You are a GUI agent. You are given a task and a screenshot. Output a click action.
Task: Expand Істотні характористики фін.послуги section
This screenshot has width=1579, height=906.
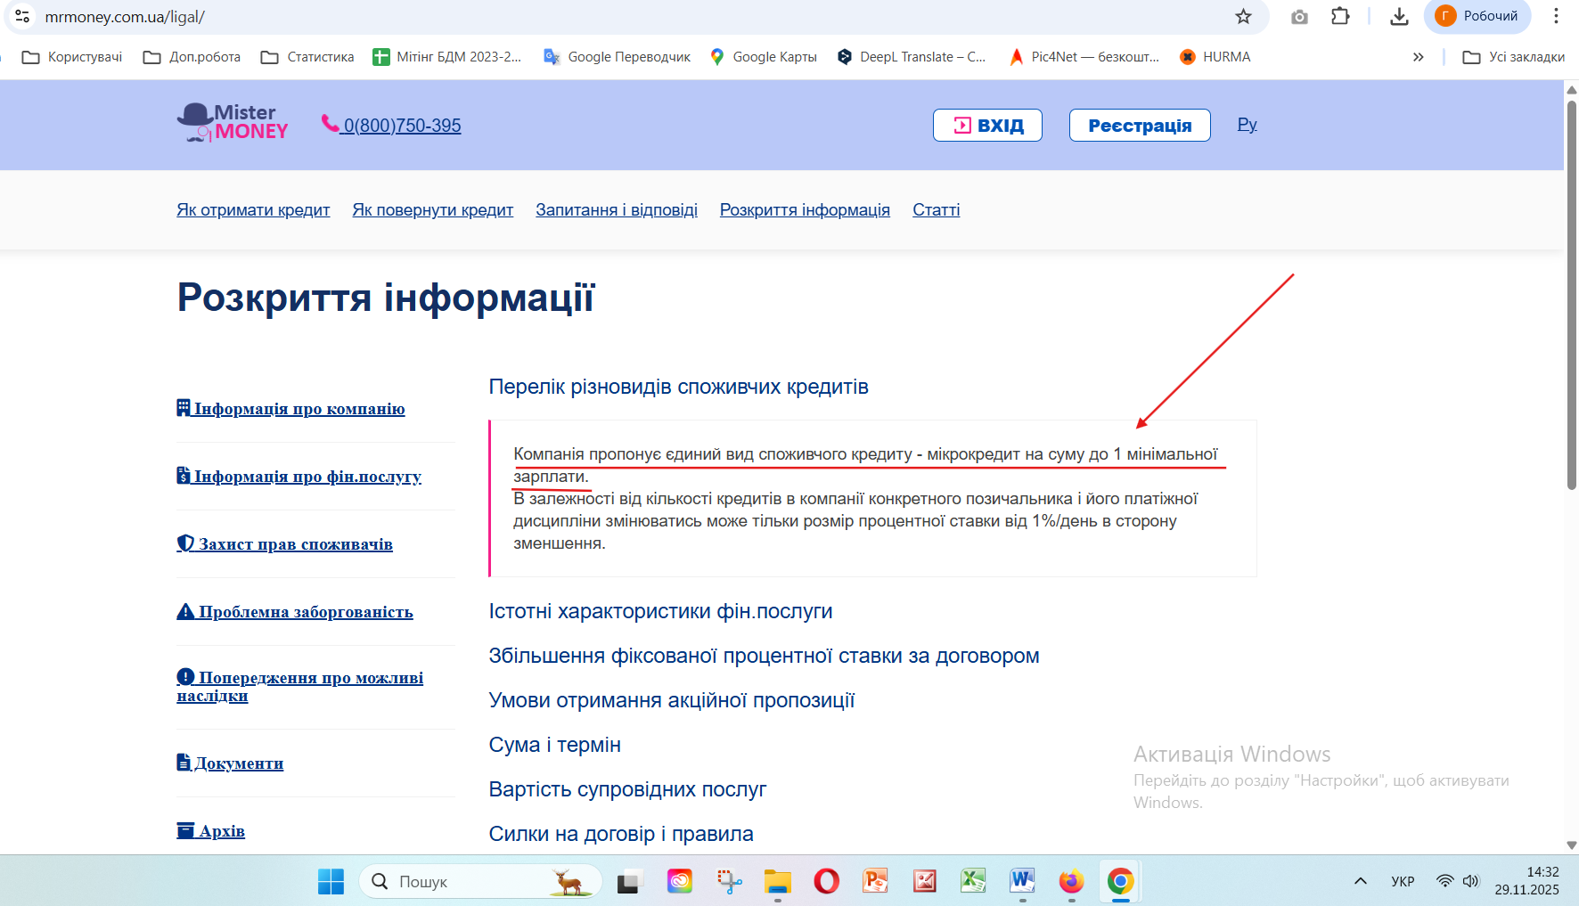pos(660,611)
